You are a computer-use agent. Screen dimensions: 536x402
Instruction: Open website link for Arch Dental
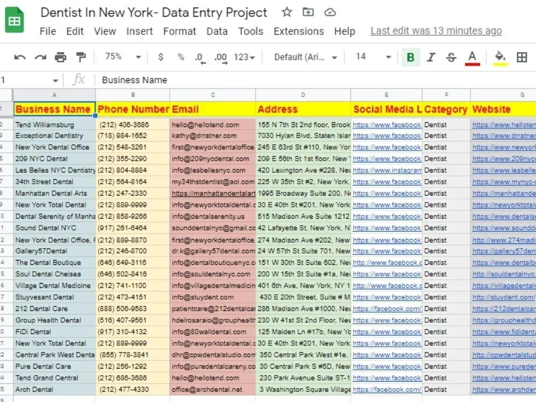[504, 389]
